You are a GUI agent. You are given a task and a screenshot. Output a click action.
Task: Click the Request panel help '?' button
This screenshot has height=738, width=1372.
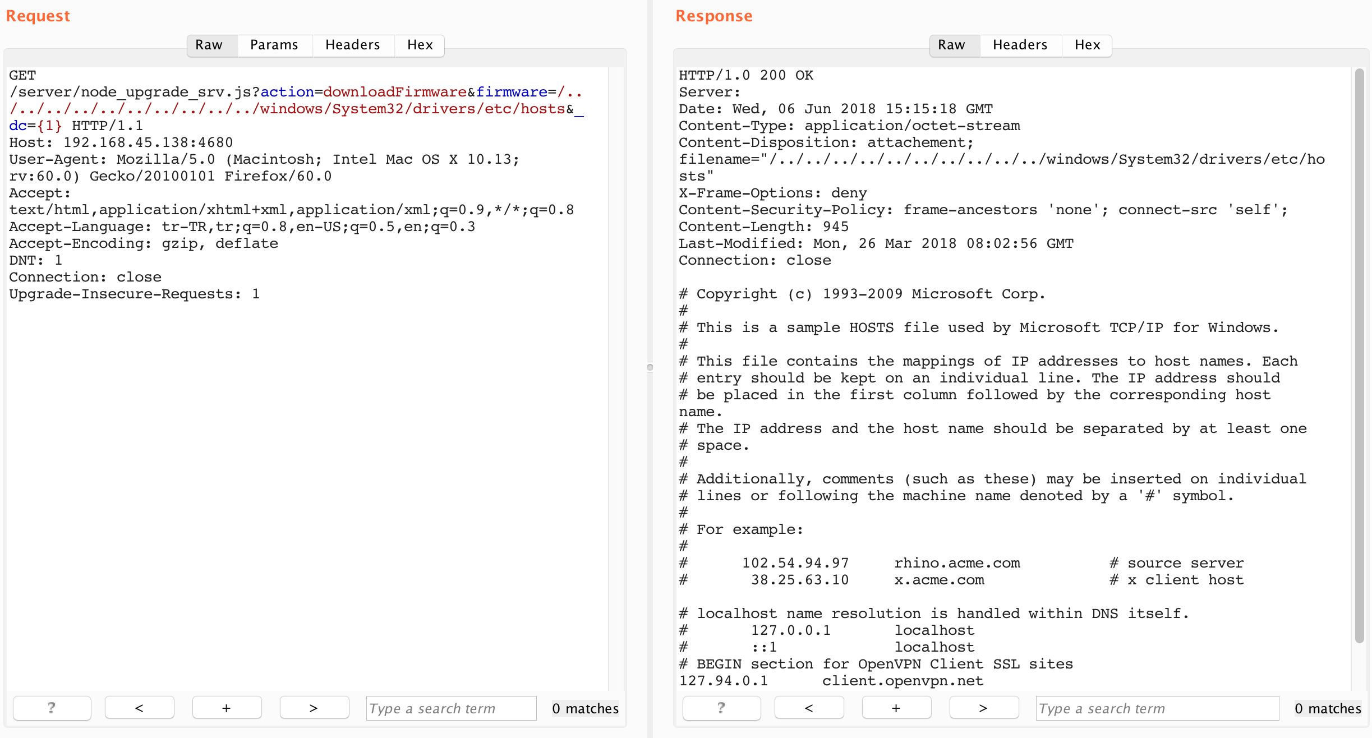[52, 708]
